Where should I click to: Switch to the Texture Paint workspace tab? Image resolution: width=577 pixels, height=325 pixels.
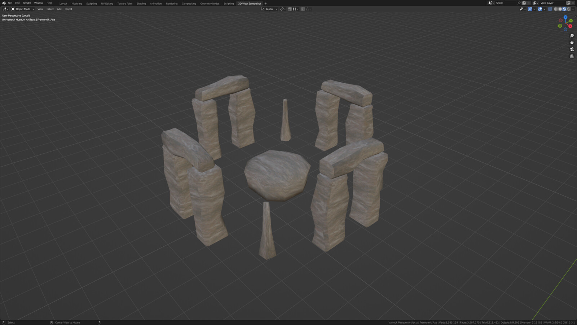[x=125, y=4]
